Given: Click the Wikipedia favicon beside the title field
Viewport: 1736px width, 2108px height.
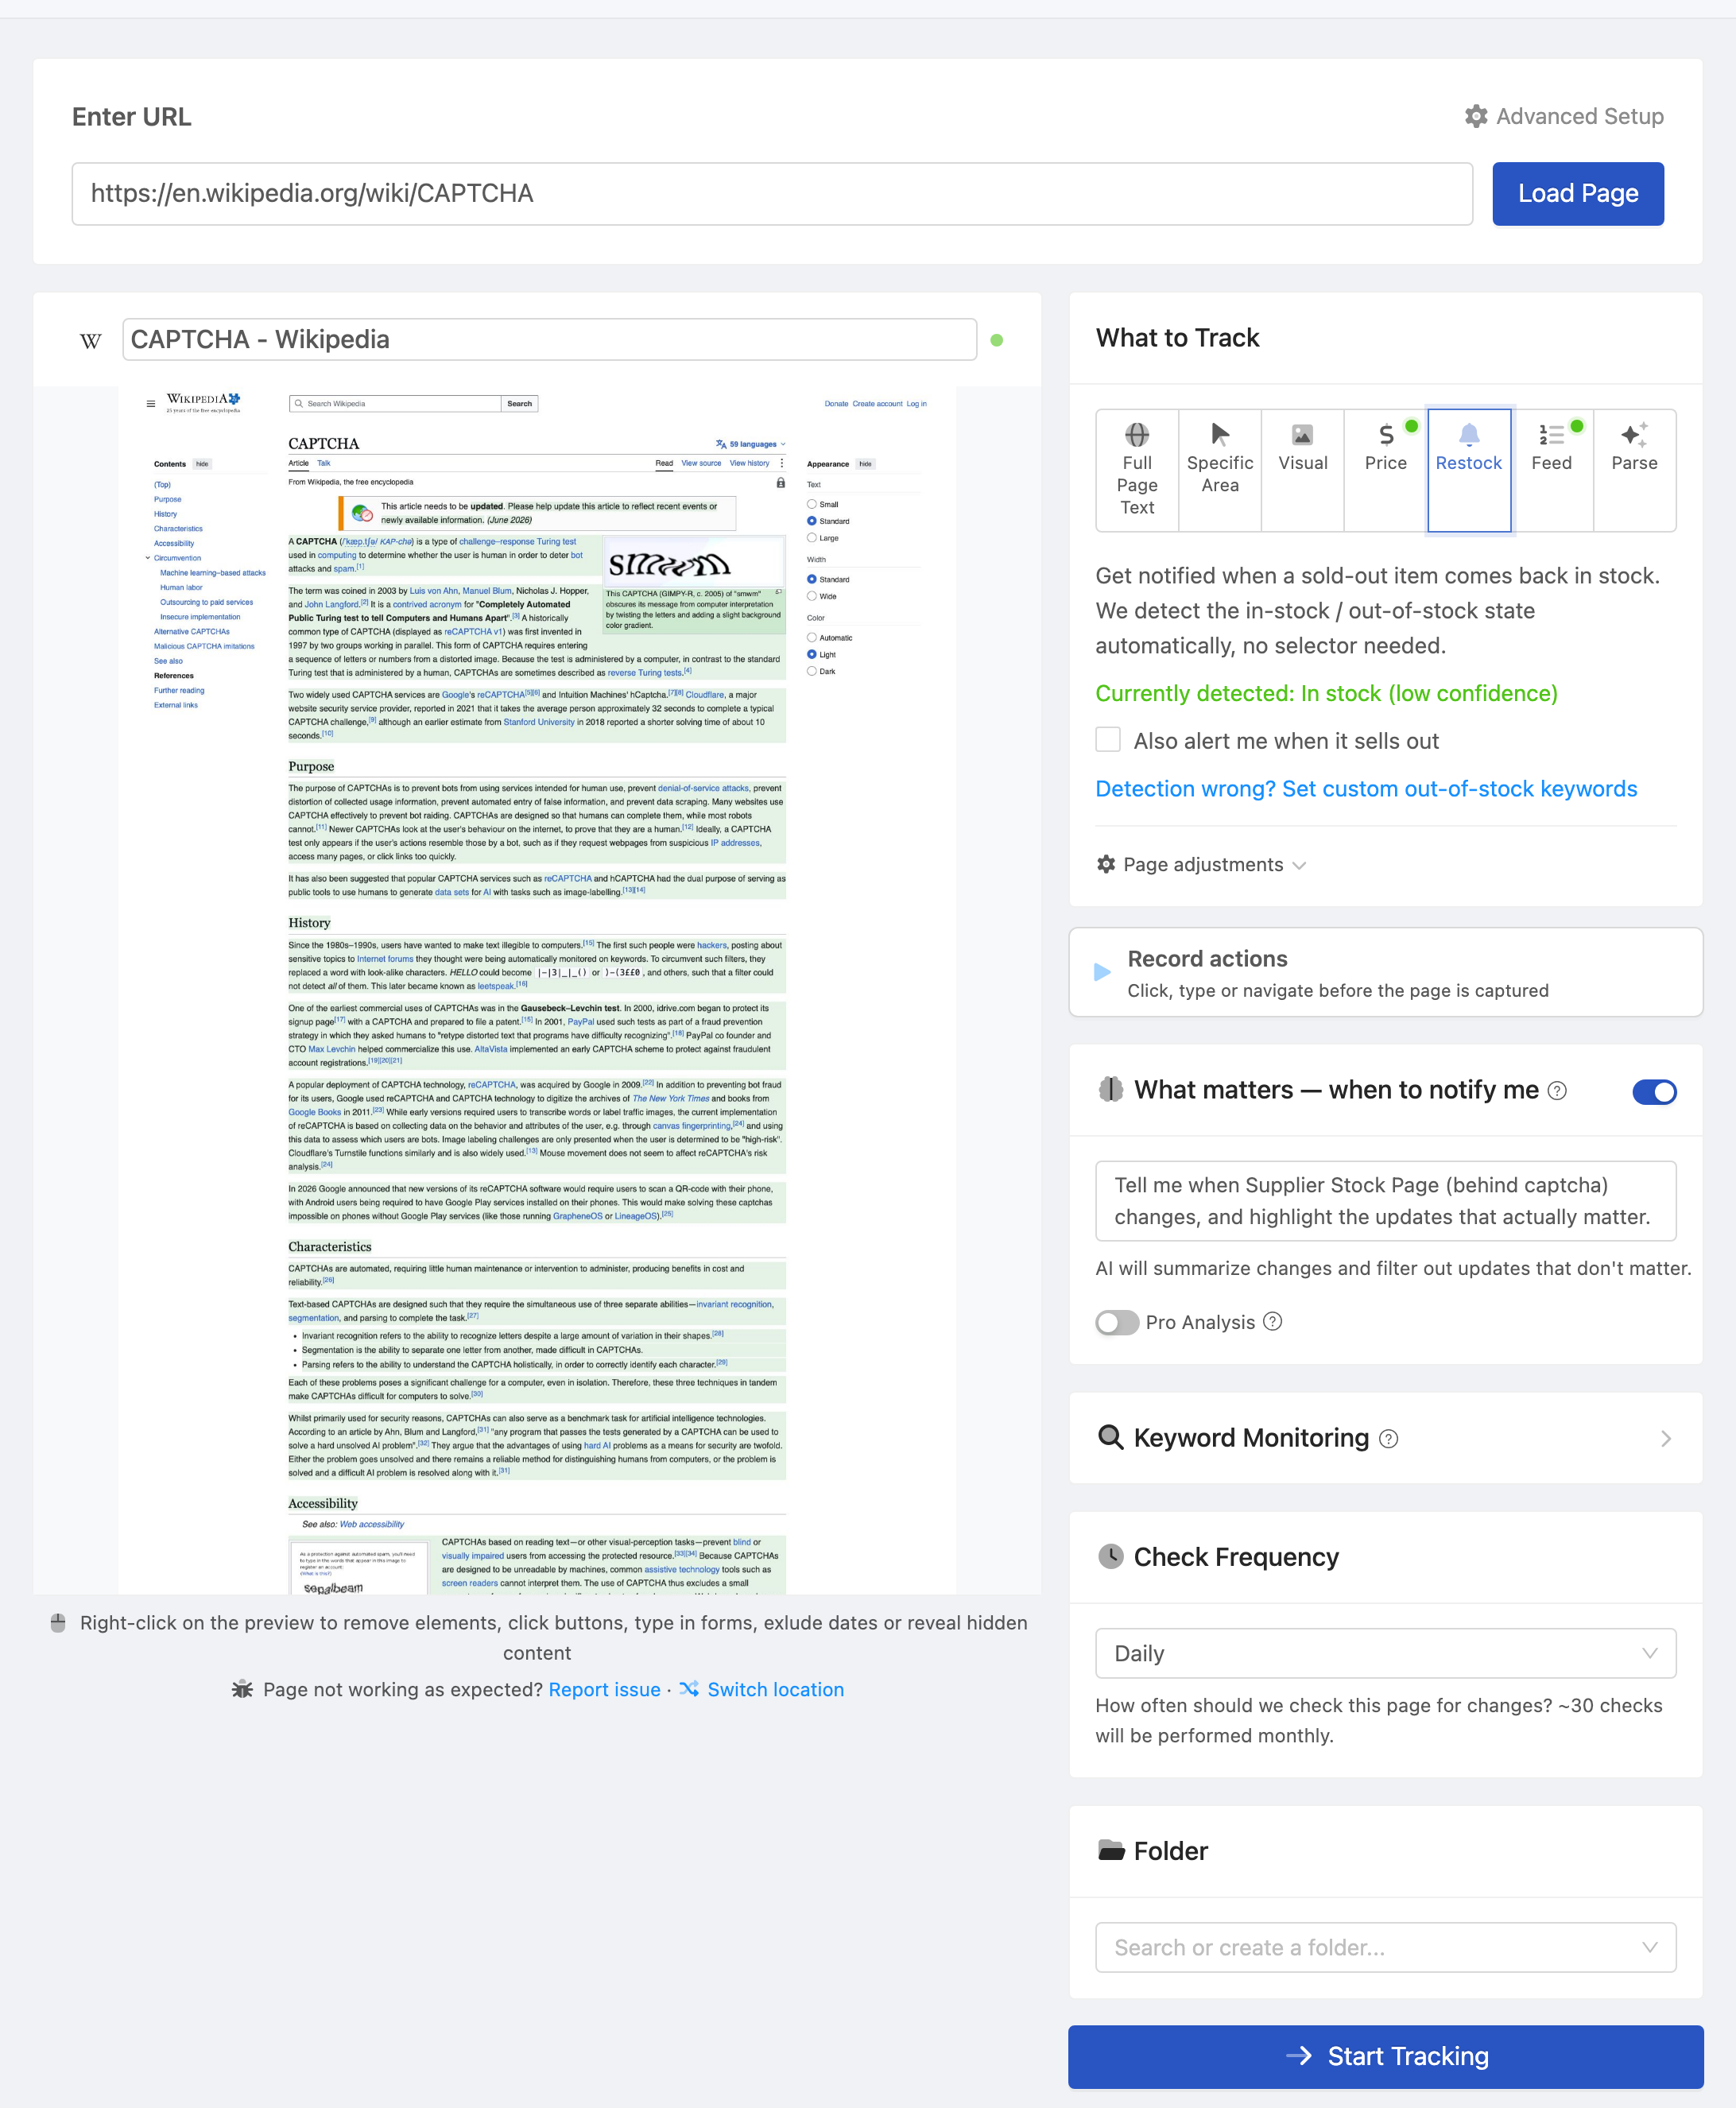Looking at the screenshot, I should point(91,341).
